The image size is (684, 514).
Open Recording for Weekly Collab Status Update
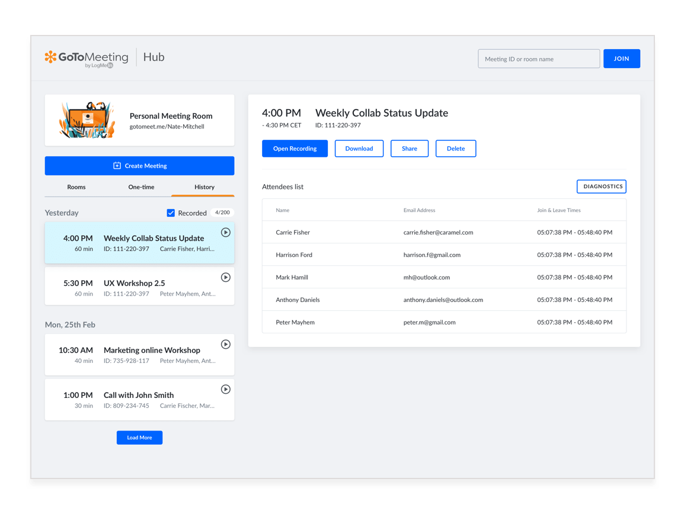pyautogui.click(x=295, y=148)
